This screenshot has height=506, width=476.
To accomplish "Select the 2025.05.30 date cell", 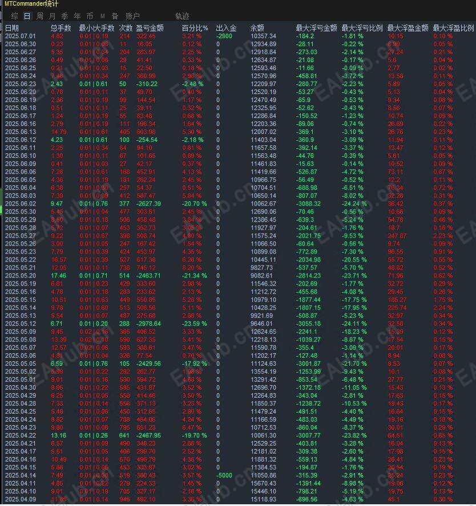I will click(x=21, y=212).
